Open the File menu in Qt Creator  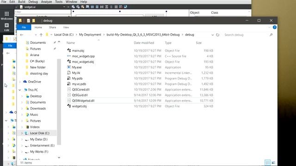4,2
